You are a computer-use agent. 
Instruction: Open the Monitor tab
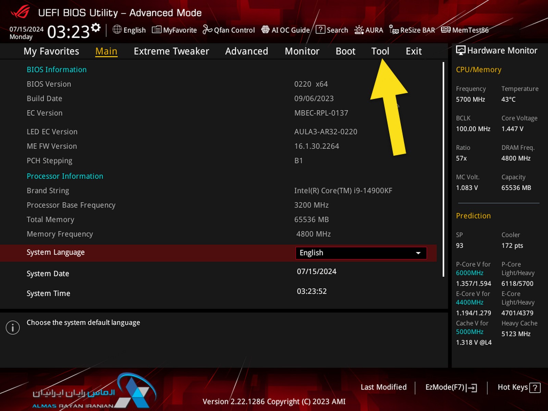302,51
